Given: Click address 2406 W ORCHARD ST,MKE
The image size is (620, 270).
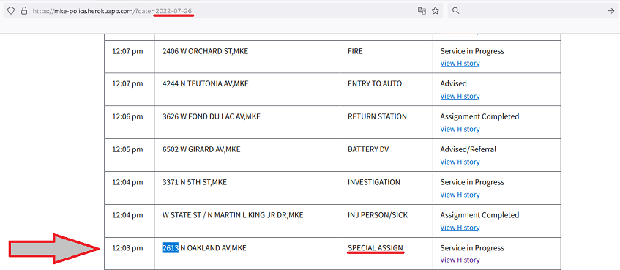Looking at the screenshot, I should (x=205, y=51).
